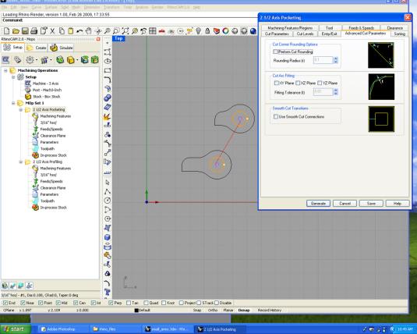The width and height of the screenshot is (417, 334).
Task: Select the Pan hand tool
Action: 89,31
